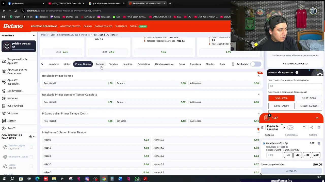Screen dimensions: 325x182
Task: Select the S/600 - S/3000 winnings range
Action: click(x=281, y=106)
